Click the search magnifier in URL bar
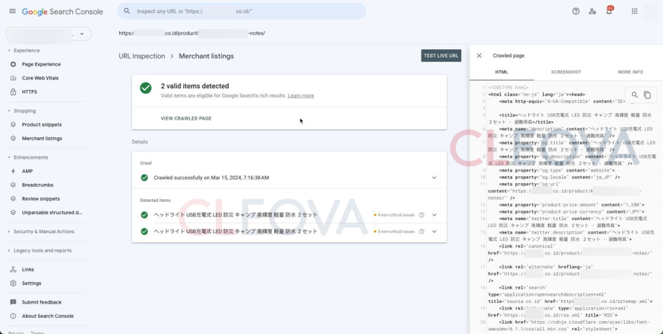Screen dimensions: 663x334 pos(127,11)
